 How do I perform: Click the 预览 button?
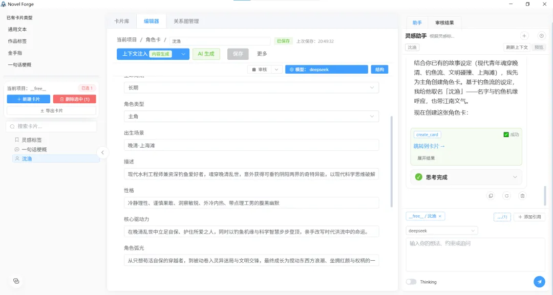click(539, 47)
